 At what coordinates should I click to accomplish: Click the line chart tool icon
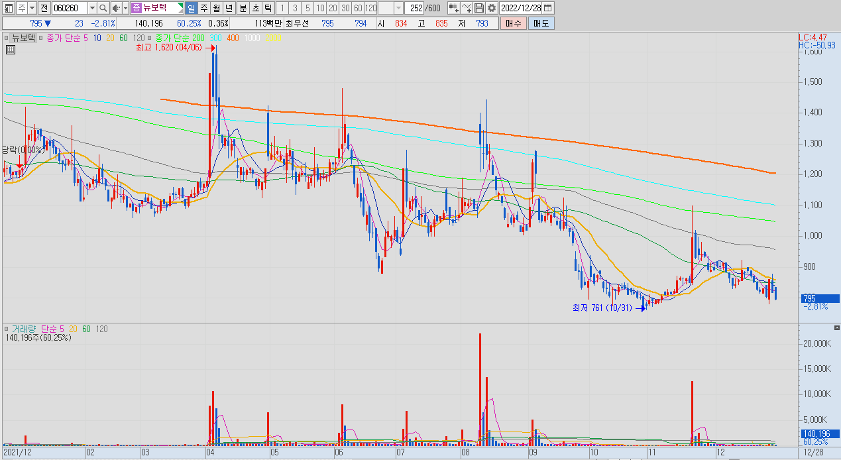tap(467, 8)
